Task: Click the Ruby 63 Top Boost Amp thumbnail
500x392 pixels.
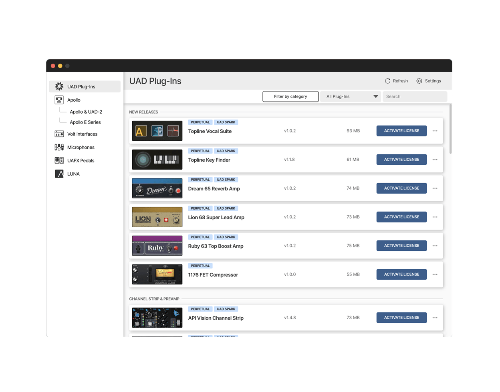Action: [157, 246]
